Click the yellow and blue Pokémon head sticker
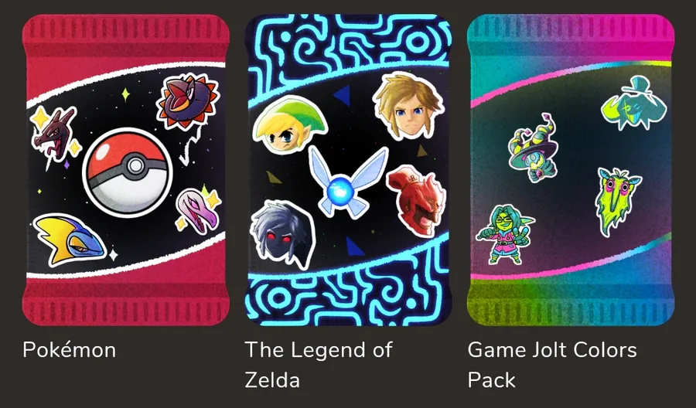The width and height of the screenshot is (696, 408). pos(70,240)
